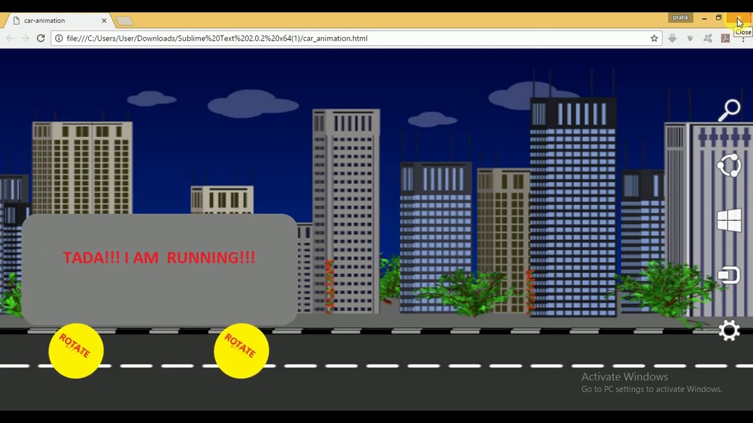Screen dimensions: 753x423
Task: Go forward using the browser forward arrow
Action: click(x=25, y=38)
